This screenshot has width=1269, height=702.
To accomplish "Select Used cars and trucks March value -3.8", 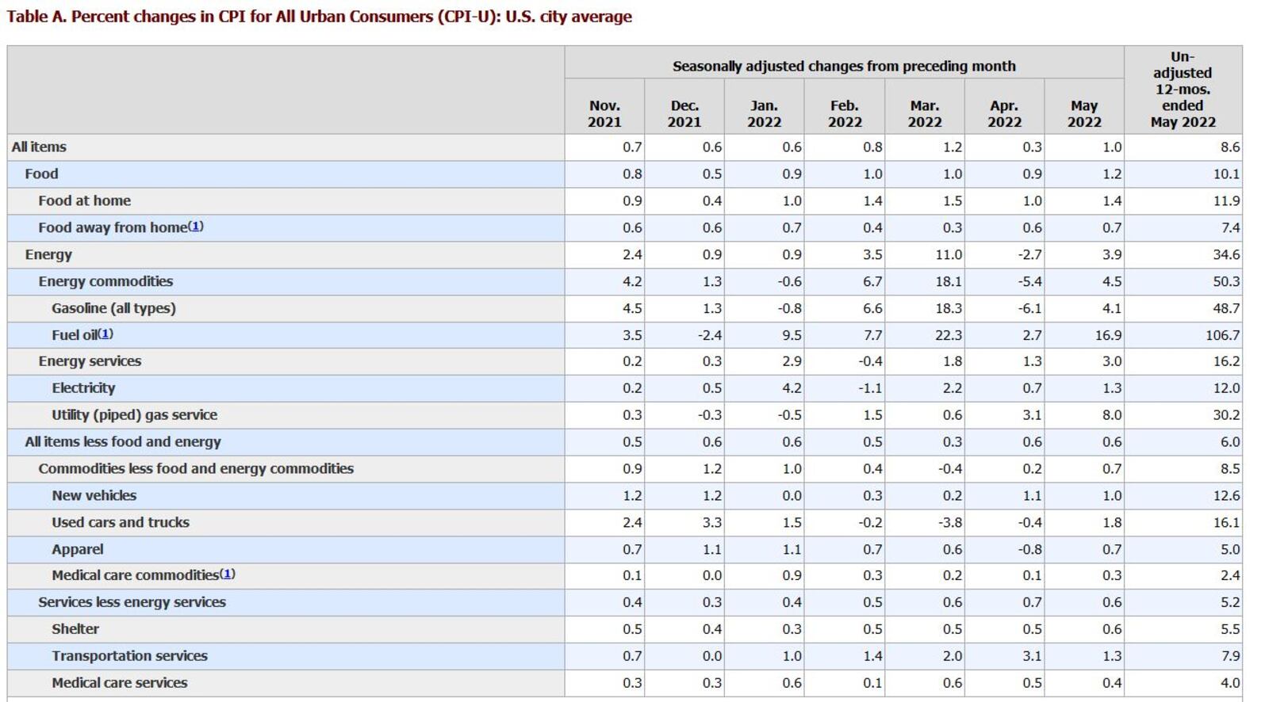I will [950, 523].
